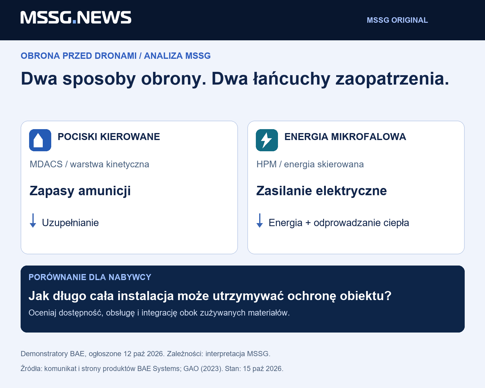Click the down arrow beside Uzupełnianie
The height and width of the screenshot is (388, 485).
coord(33,220)
